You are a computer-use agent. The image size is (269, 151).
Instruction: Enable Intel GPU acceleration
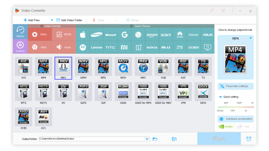tap(245, 126)
